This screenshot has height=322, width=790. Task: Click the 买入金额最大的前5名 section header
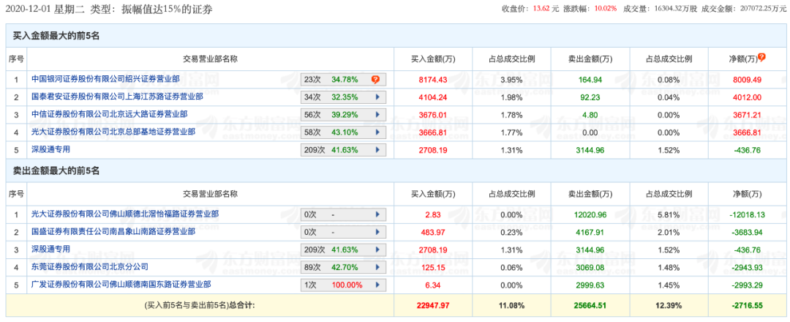(56, 34)
